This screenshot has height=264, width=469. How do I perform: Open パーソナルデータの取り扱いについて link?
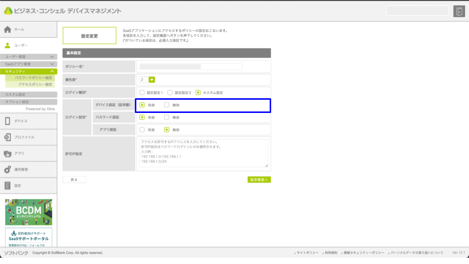click(417, 253)
